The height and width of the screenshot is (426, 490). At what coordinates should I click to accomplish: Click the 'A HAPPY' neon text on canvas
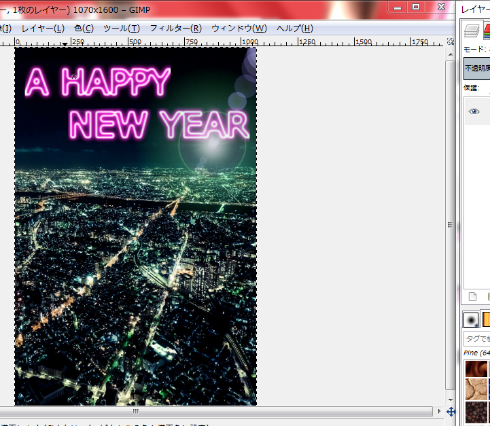pos(98,82)
